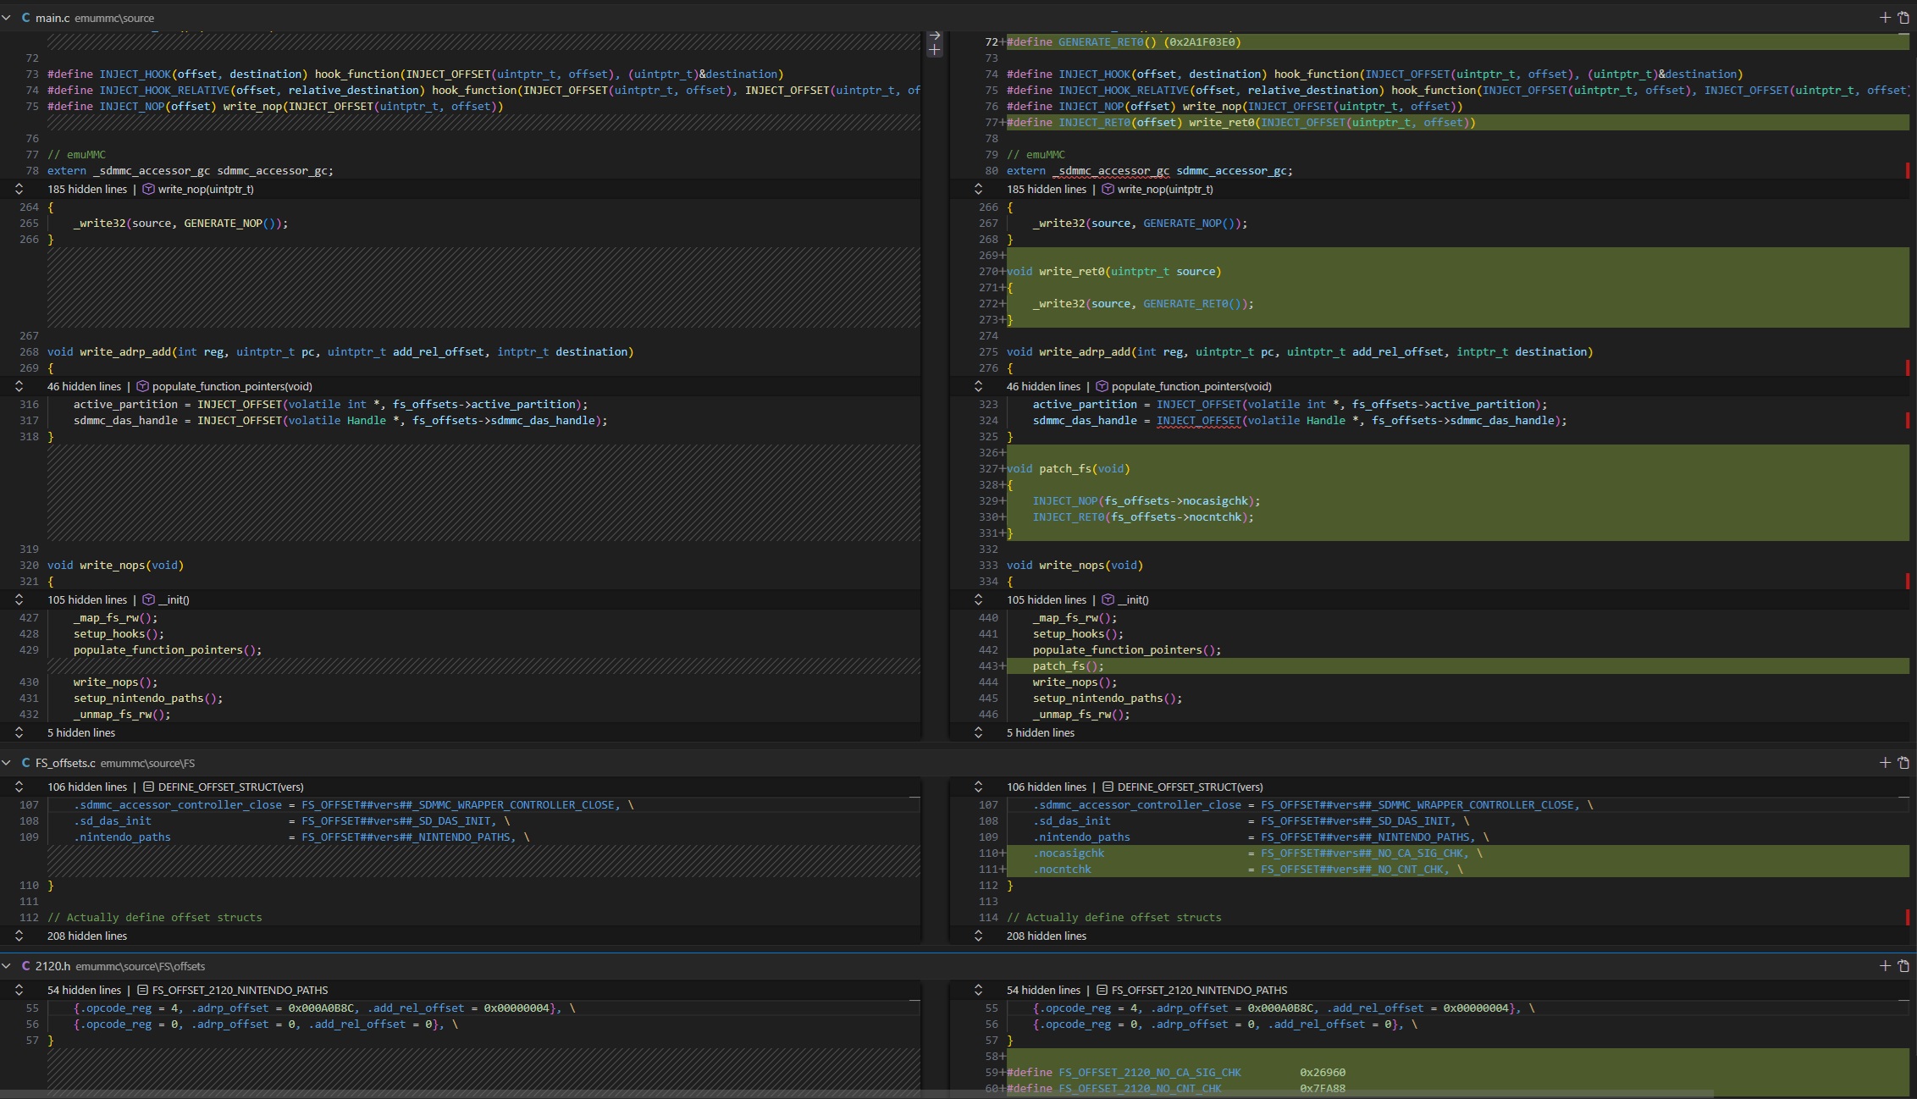
Task: Click DEFINE_OFFSET_STRUCT symbol icon in modified pane
Action: point(1108,787)
